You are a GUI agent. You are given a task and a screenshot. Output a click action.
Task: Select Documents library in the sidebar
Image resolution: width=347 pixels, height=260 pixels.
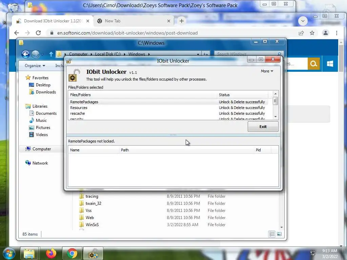tap(46, 113)
